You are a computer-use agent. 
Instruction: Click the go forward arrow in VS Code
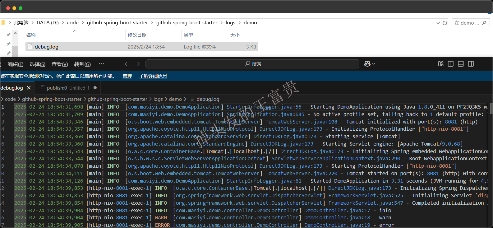[137, 64]
